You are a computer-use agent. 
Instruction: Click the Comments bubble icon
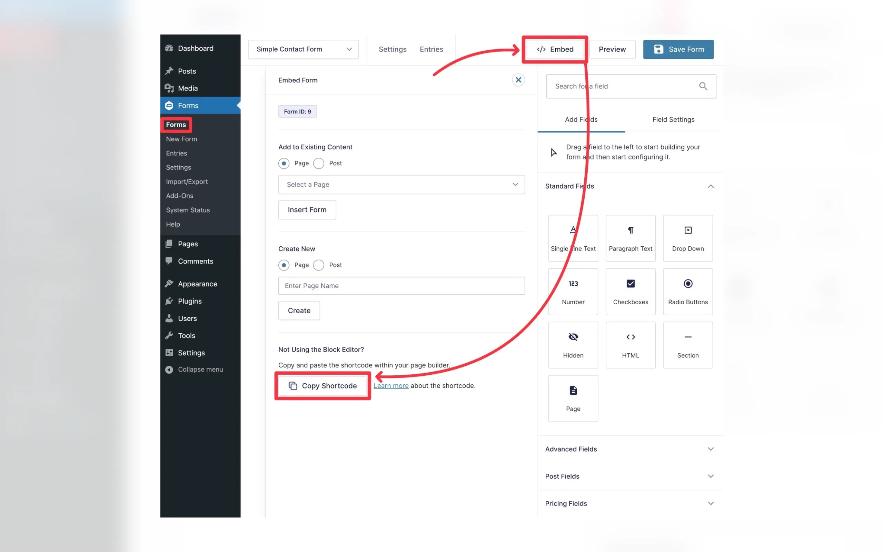tap(169, 261)
